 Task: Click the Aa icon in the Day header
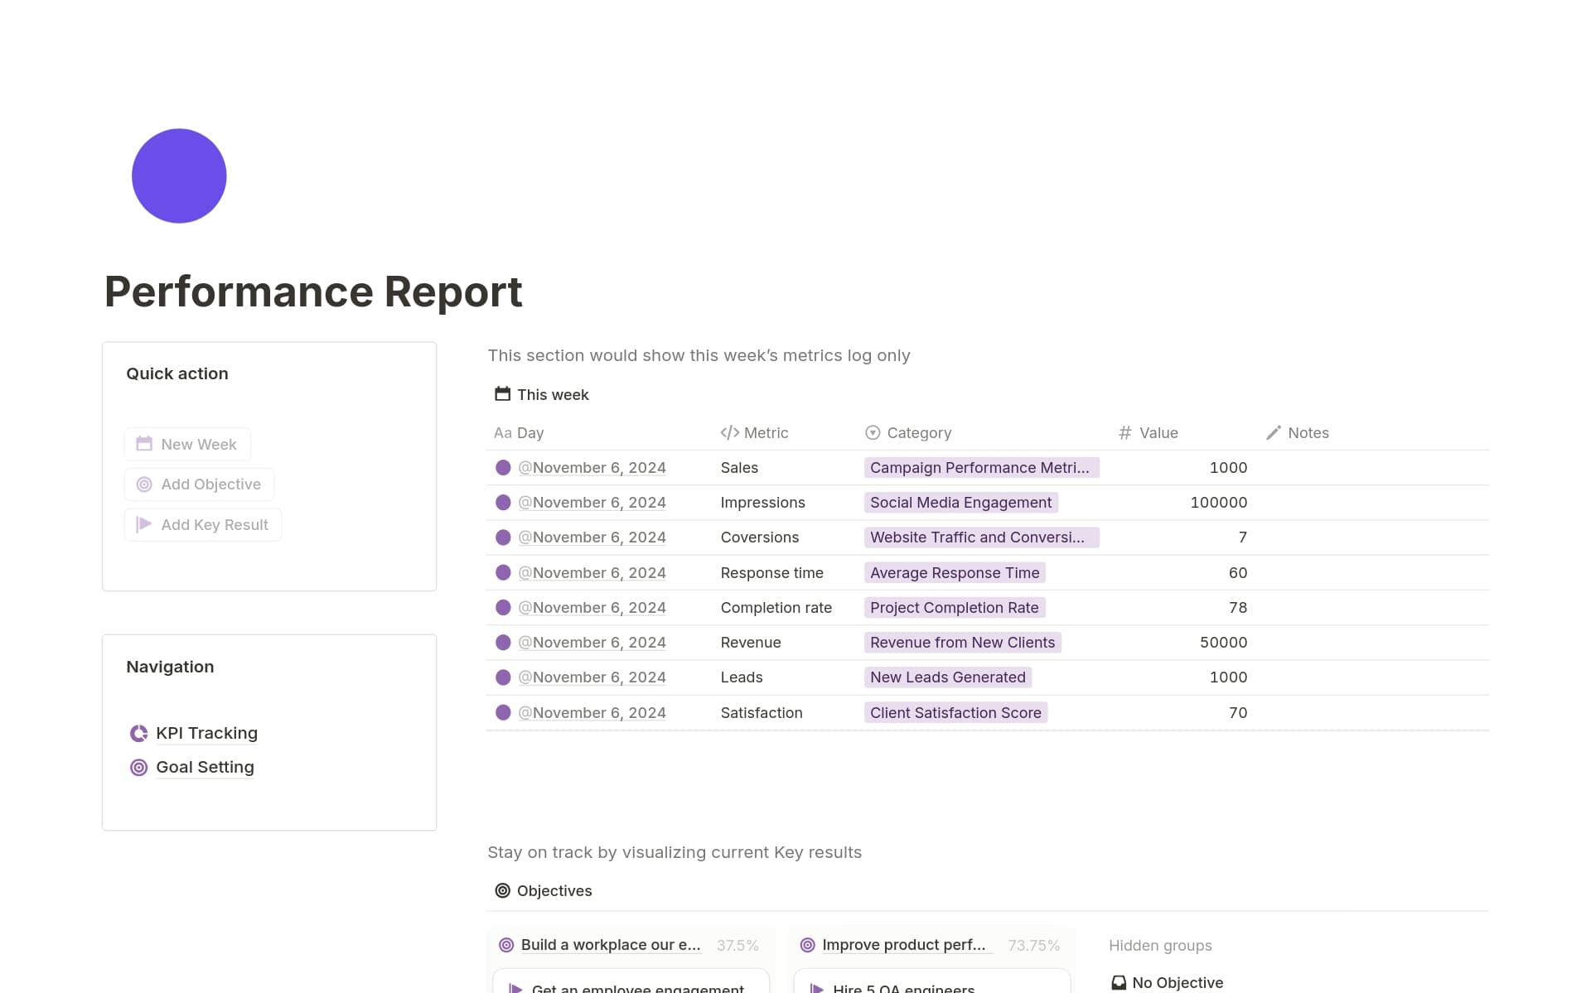[x=501, y=432]
